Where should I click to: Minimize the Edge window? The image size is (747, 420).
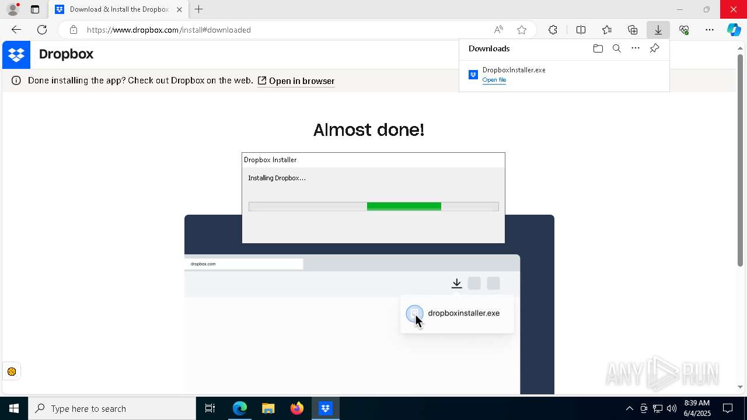click(x=679, y=9)
